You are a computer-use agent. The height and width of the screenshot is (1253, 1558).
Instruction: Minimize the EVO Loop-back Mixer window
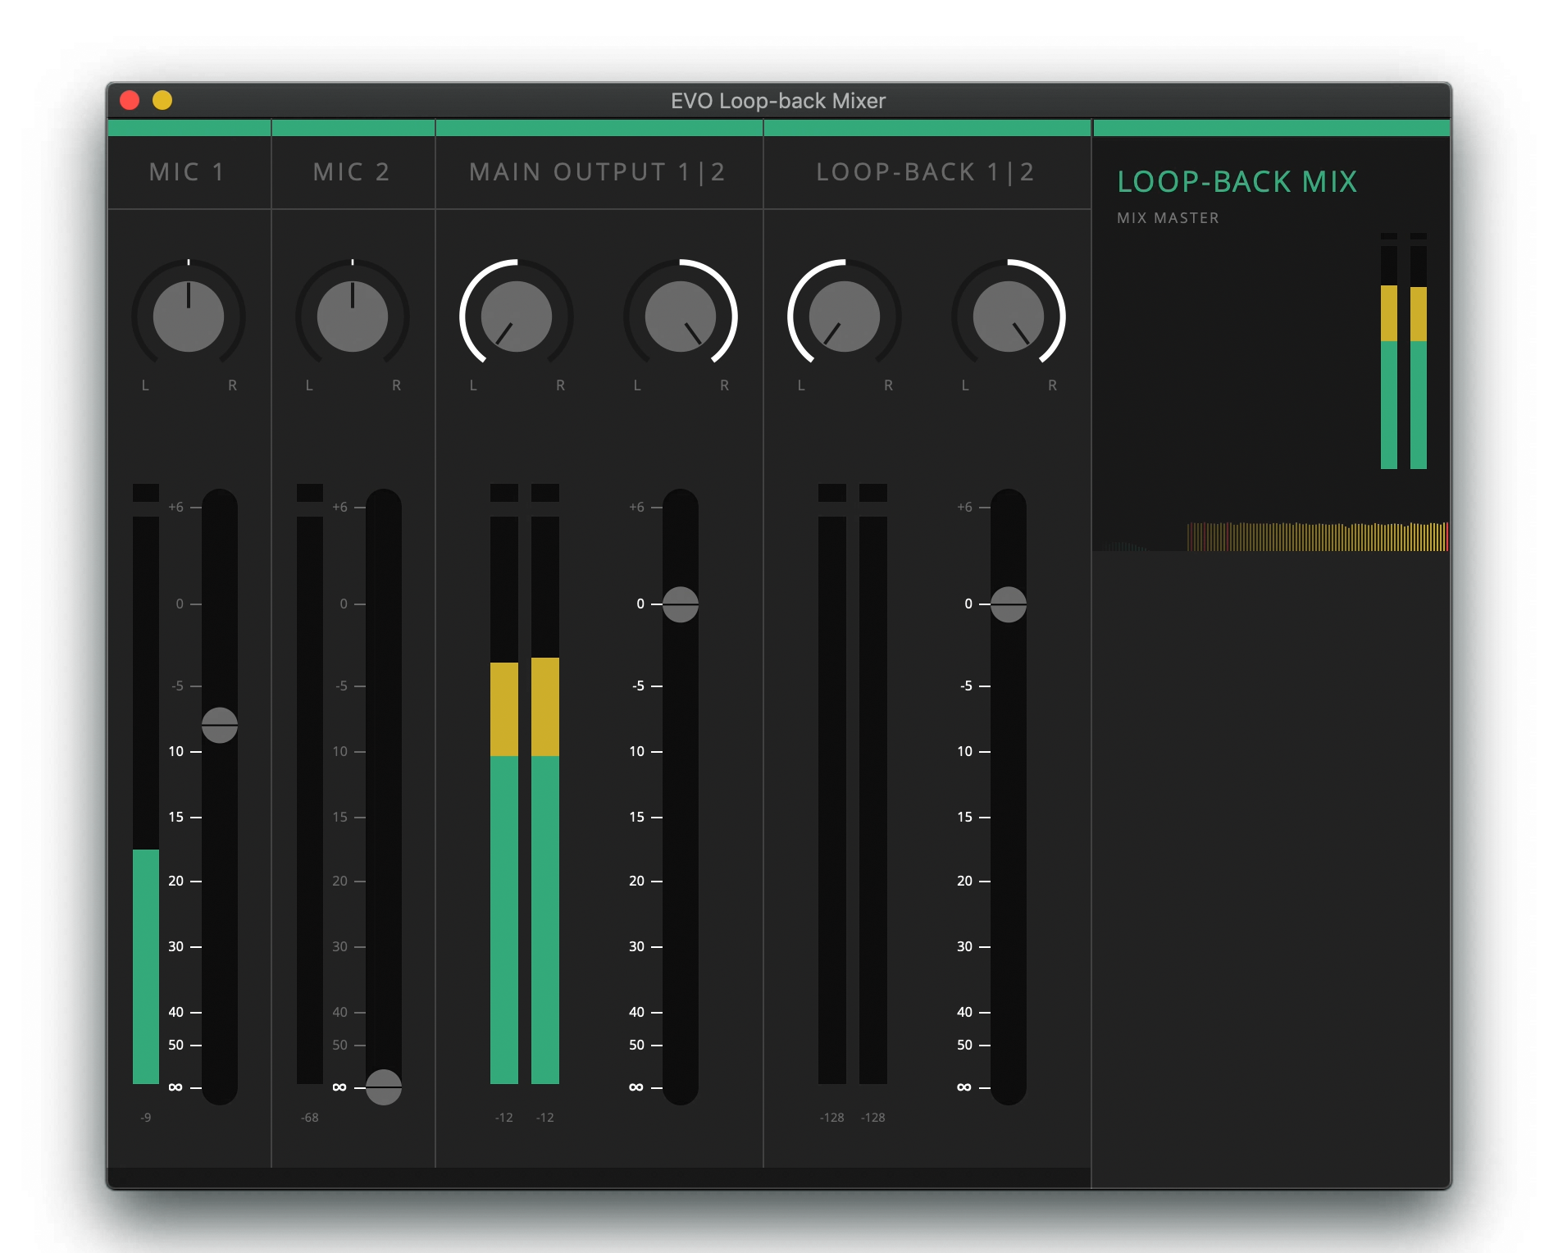162,100
